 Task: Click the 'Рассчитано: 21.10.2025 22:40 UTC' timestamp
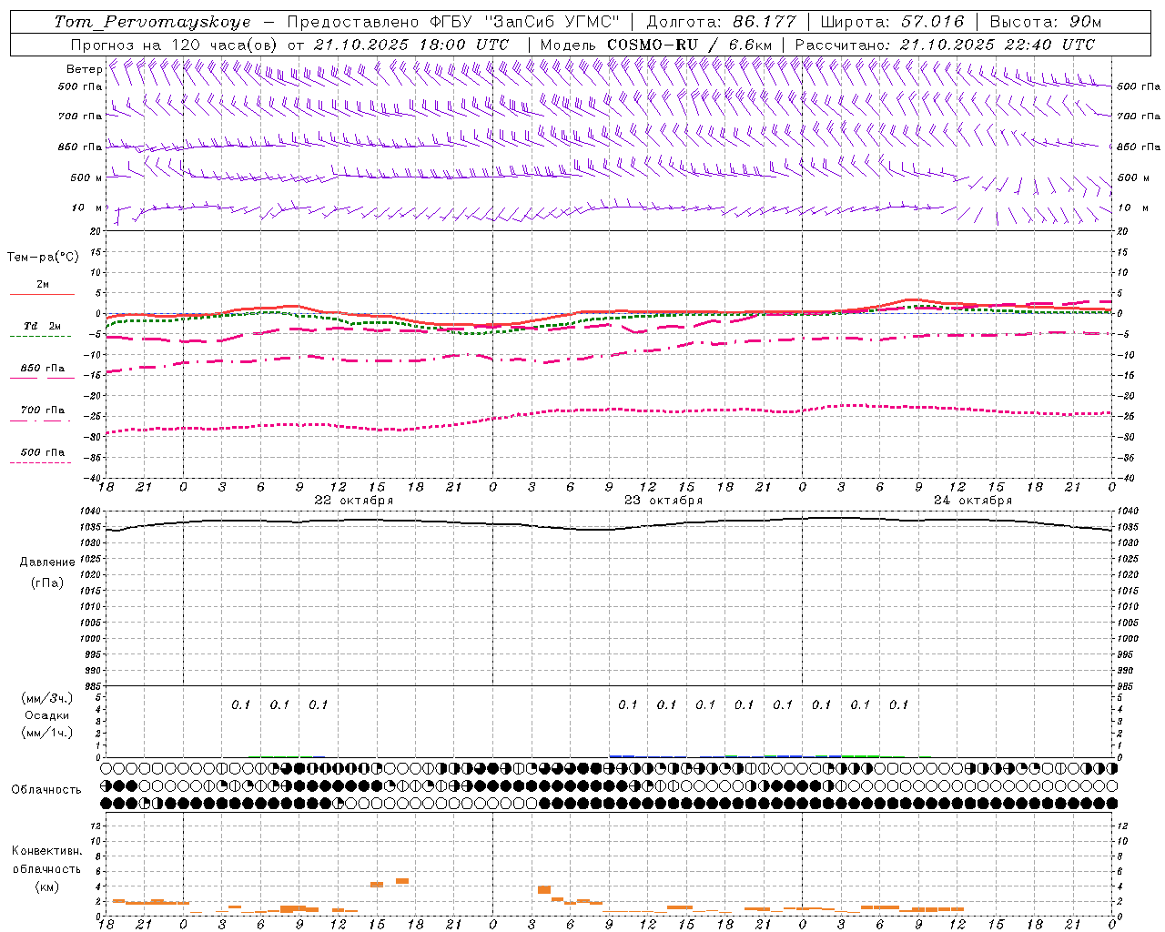[945, 45]
